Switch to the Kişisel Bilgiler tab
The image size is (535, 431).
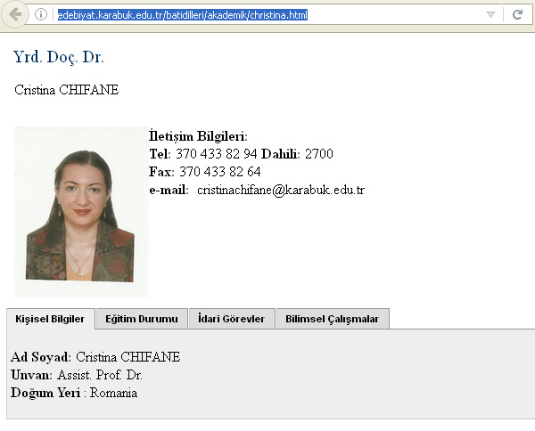pyautogui.click(x=50, y=319)
